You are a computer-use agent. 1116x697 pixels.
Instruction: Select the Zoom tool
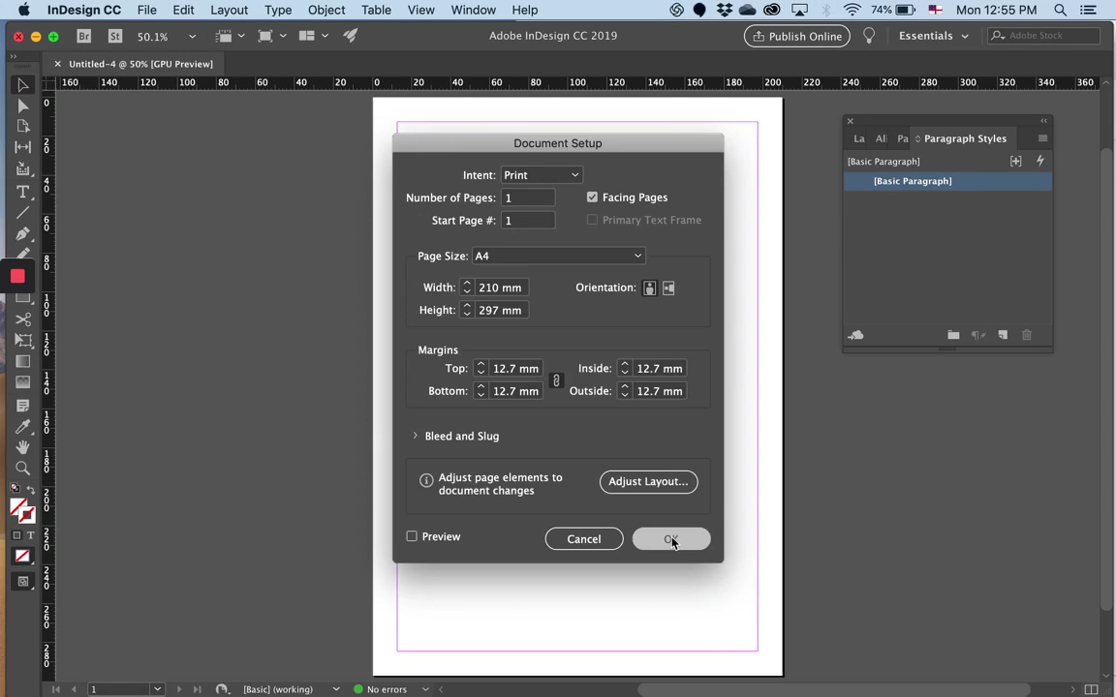pos(22,468)
